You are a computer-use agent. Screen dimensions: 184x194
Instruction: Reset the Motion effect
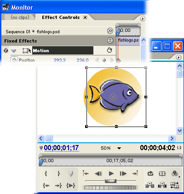109,50
